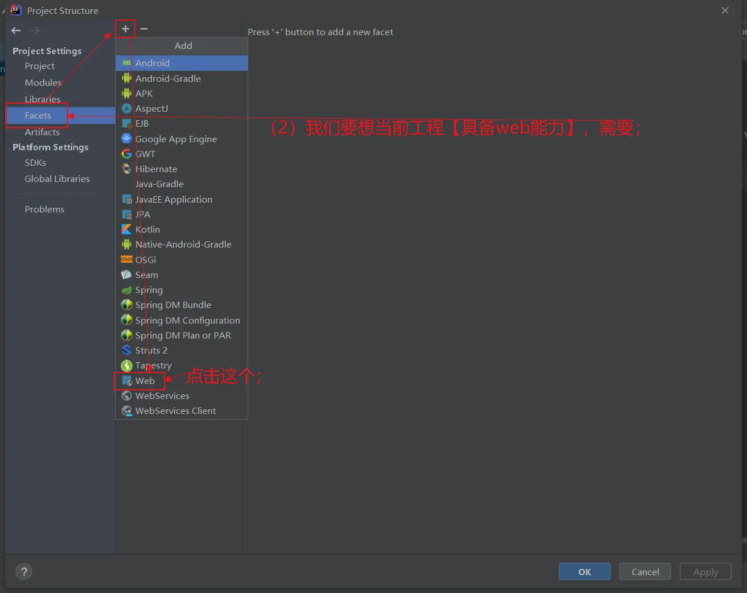Image resolution: width=747 pixels, height=593 pixels.
Task: Go forward with the right arrow icon
Action: click(x=35, y=31)
